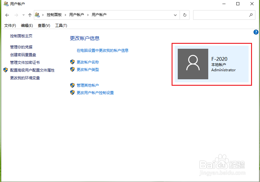Screen dimensions: 260x182
Task: Close the 用户帐户 window
Action: pos(252,4)
